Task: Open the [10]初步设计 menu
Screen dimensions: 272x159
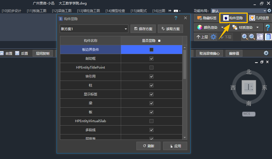Action: click(11, 11)
